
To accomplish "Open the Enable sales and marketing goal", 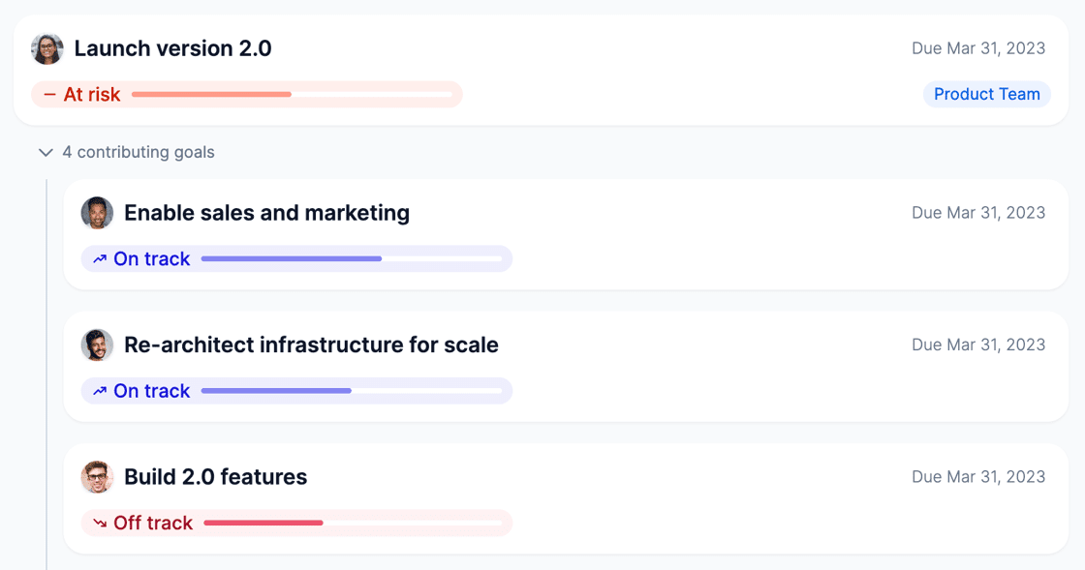I will point(266,213).
